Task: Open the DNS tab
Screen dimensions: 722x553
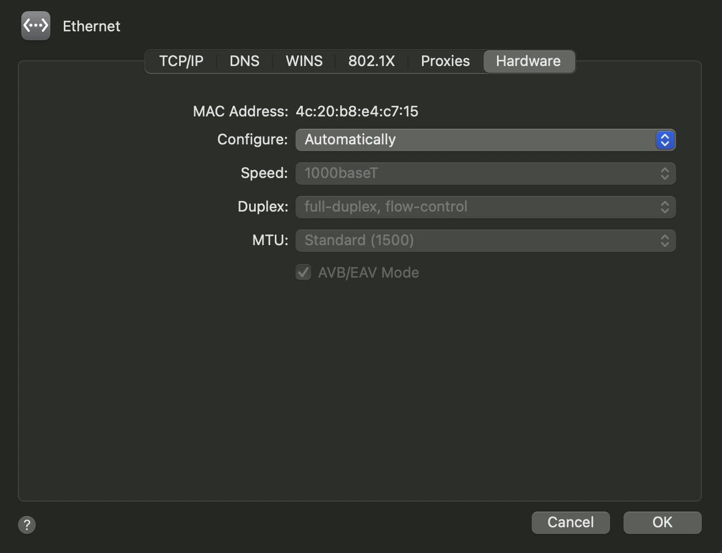Action: [x=243, y=61]
